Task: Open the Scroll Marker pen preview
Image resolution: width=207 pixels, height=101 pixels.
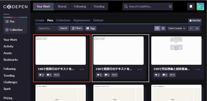Action: (118, 93)
